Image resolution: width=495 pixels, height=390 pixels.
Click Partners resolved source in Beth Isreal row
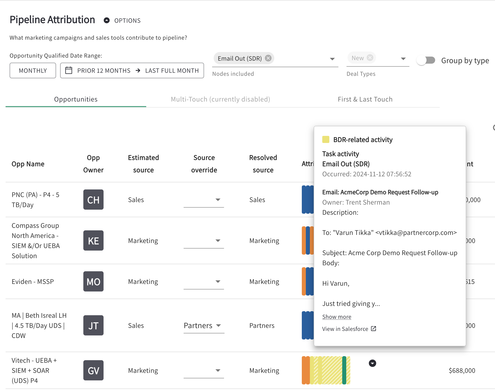coord(262,326)
